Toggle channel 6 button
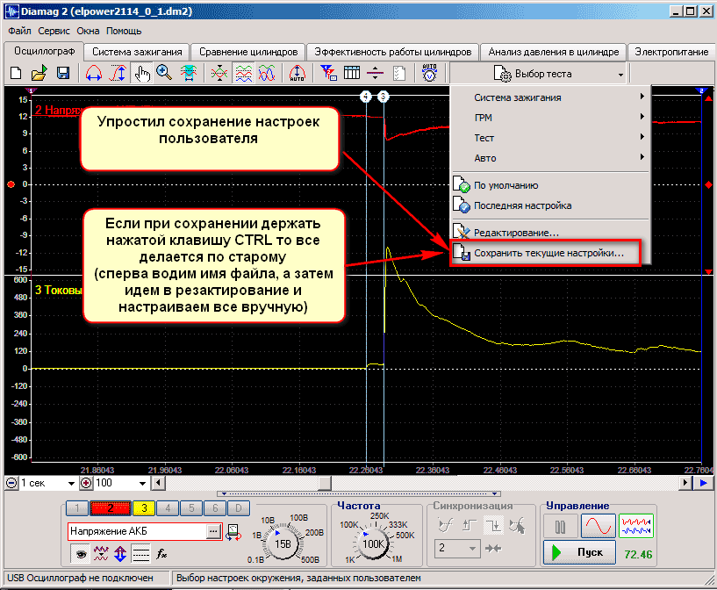Viewport: 717px width, 590px height. (215, 507)
